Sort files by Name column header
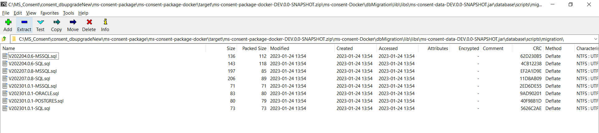Viewport: 599px width, 133px height. click(x=9, y=48)
